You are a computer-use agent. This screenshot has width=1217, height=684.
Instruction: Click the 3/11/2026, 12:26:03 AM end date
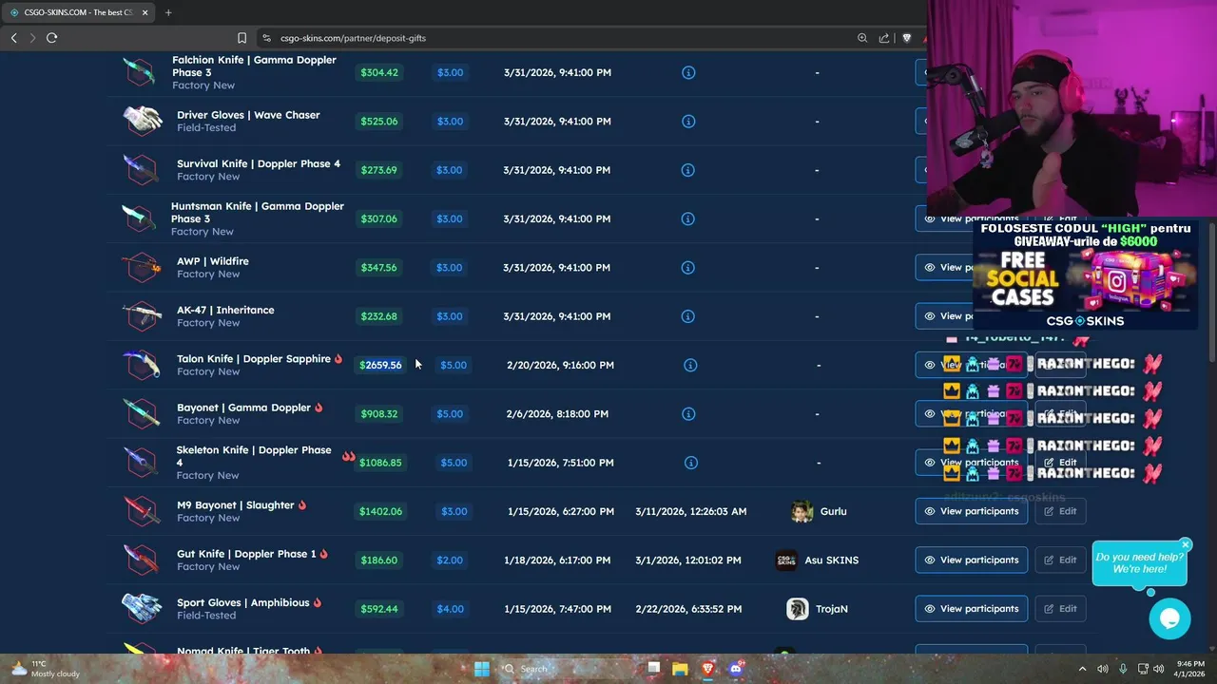(x=691, y=511)
